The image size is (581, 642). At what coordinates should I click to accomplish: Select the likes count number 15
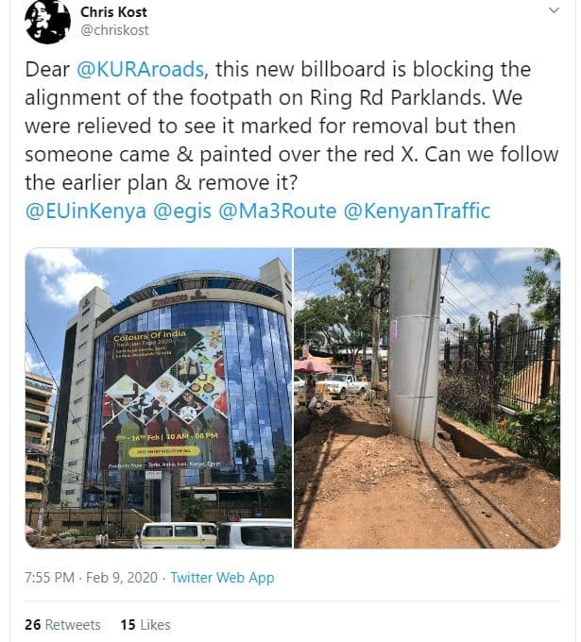click(128, 625)
